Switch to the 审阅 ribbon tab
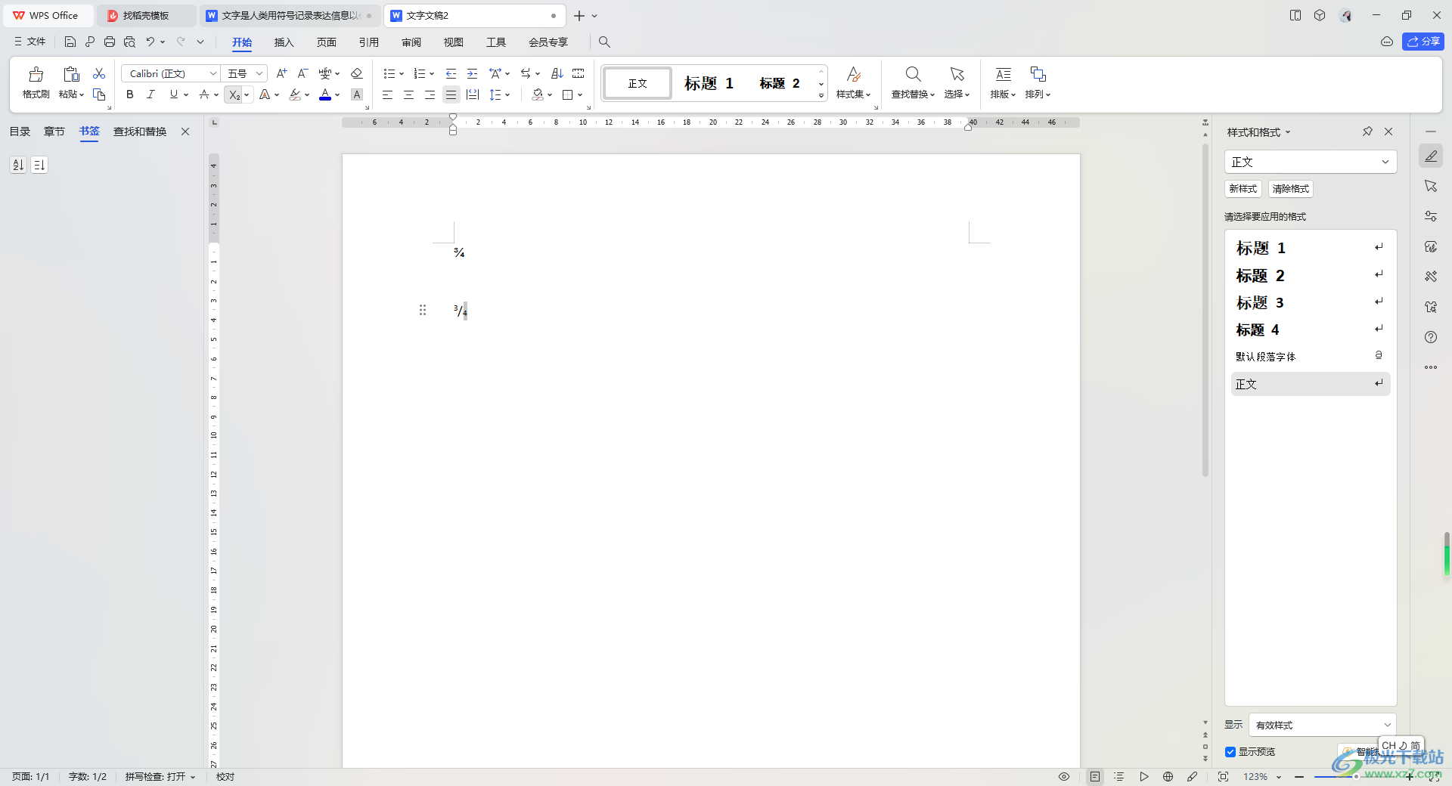1452x786 pixels. click(x=411, y=42)
